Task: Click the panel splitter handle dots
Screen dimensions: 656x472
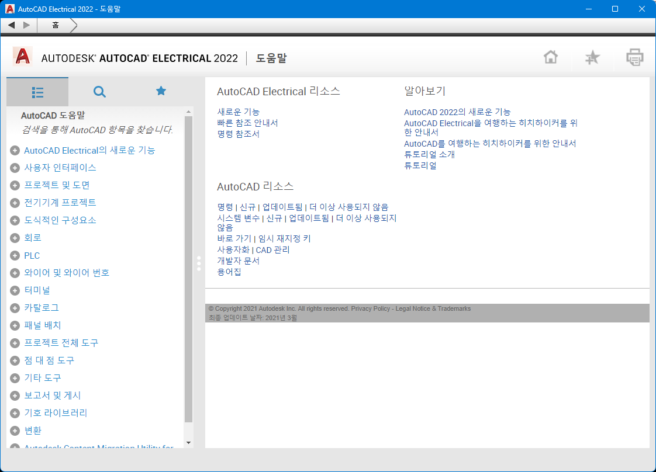Action: [199, 263]
